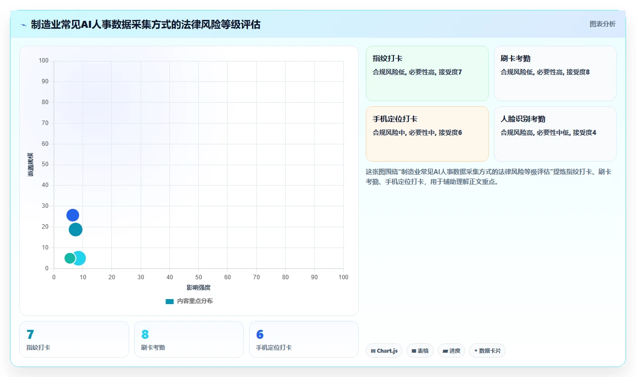Click the 内容重点分布 legend label
Screen dimensions: 636x377
[x=195, y=301]
